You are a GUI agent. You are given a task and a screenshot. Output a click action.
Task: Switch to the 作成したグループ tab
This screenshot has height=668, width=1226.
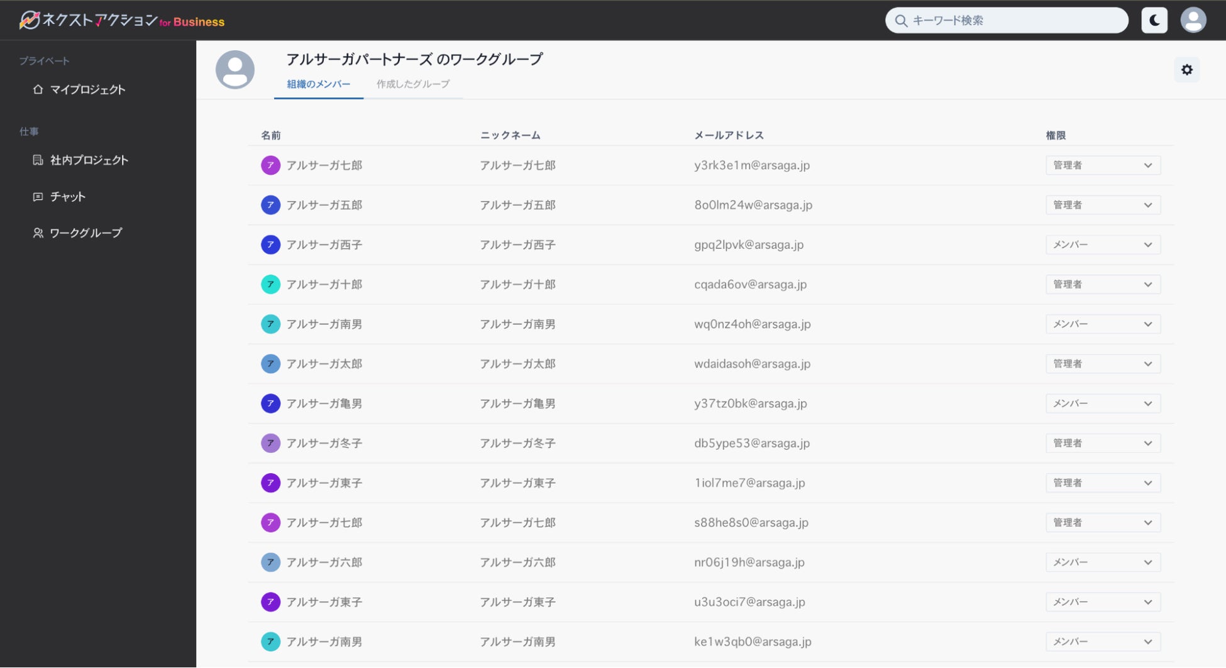413,84
